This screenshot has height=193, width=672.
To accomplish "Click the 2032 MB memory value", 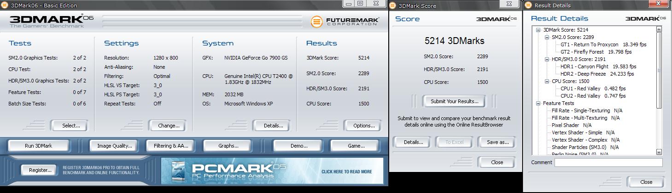I will click(x=234, y=94).
